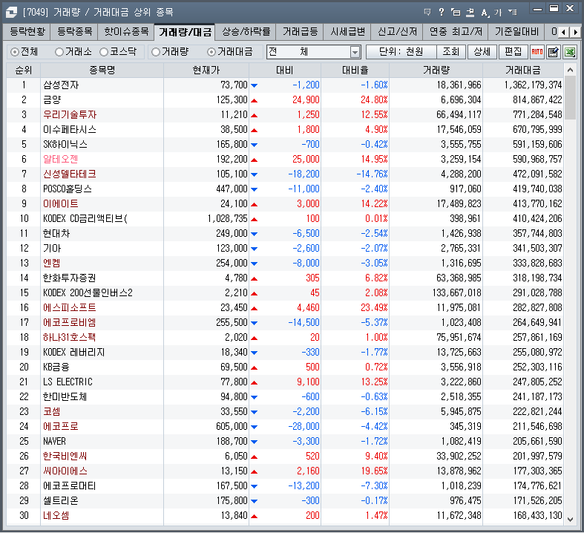Click the table scrollbar down arrow
This screenshot has height=533, width=584.
pos(570,519)
